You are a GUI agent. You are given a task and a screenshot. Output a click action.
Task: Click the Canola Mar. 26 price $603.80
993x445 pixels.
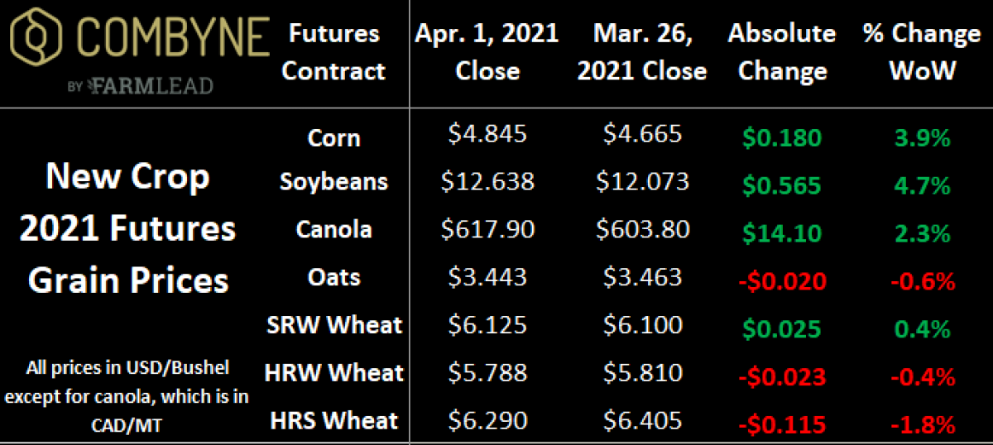[642, 229]
